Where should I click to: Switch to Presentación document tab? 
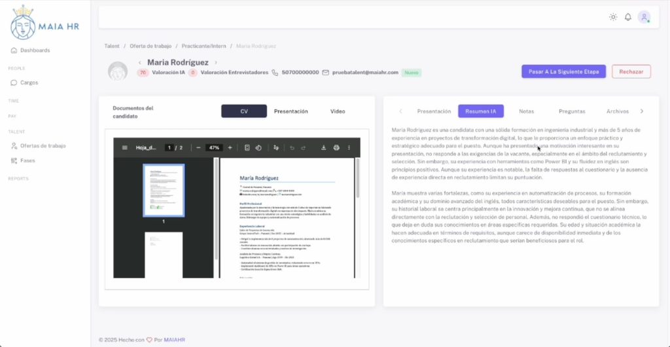click(291, 111)
